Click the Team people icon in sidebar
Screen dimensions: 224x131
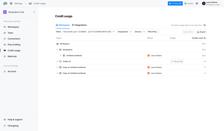(5, 33)
